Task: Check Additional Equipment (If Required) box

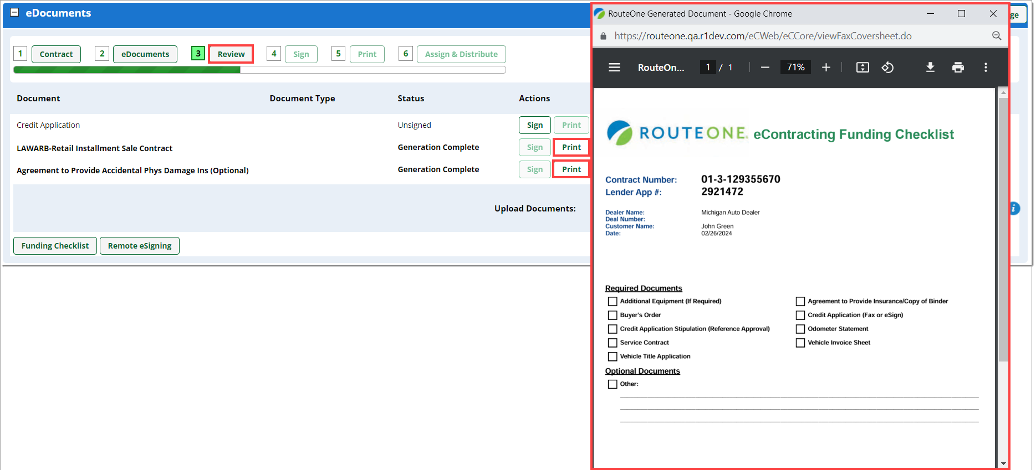Action: [x=613, y=301]
